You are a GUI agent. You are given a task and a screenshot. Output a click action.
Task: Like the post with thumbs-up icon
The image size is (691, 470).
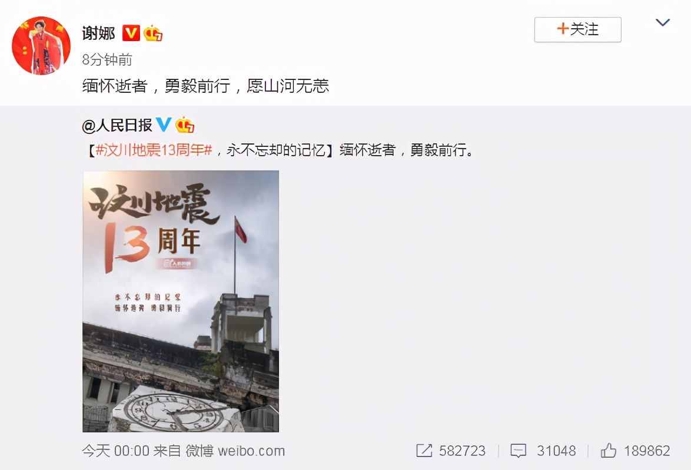609,450
